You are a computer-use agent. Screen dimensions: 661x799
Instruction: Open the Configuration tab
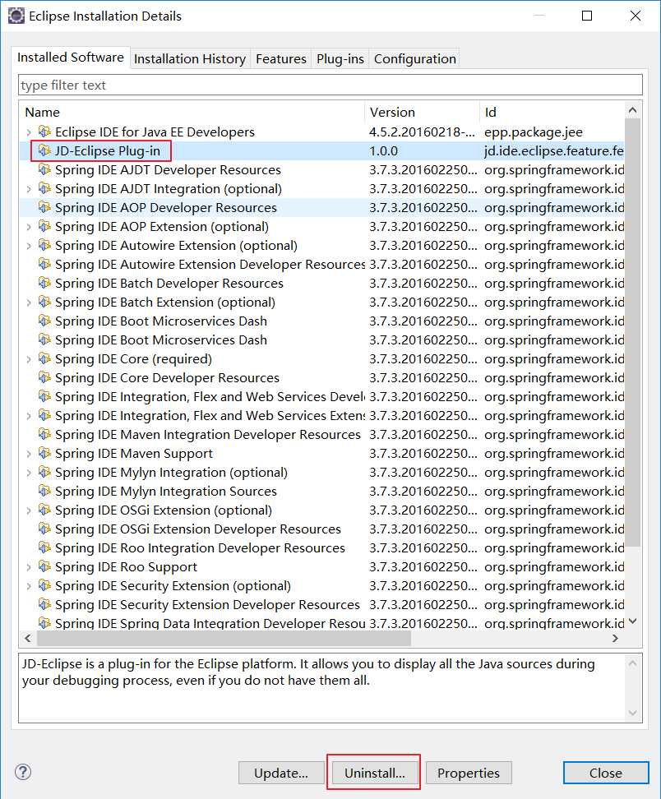coord(415,59)
